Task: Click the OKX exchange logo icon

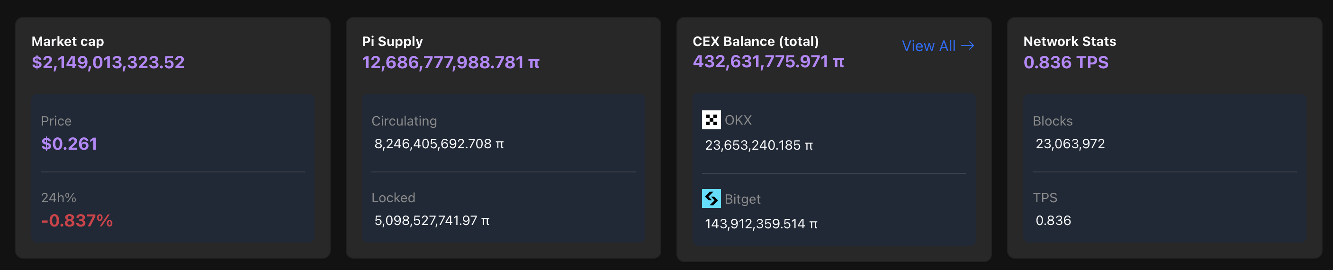Action: tap(711, 120)
